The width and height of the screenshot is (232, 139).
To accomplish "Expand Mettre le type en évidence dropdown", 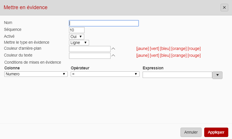I will [x=79, y=43].
